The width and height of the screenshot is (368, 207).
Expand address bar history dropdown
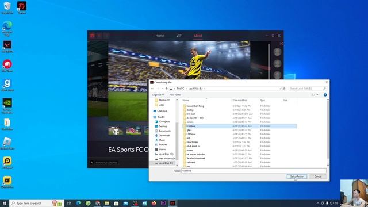pos(280,89)
